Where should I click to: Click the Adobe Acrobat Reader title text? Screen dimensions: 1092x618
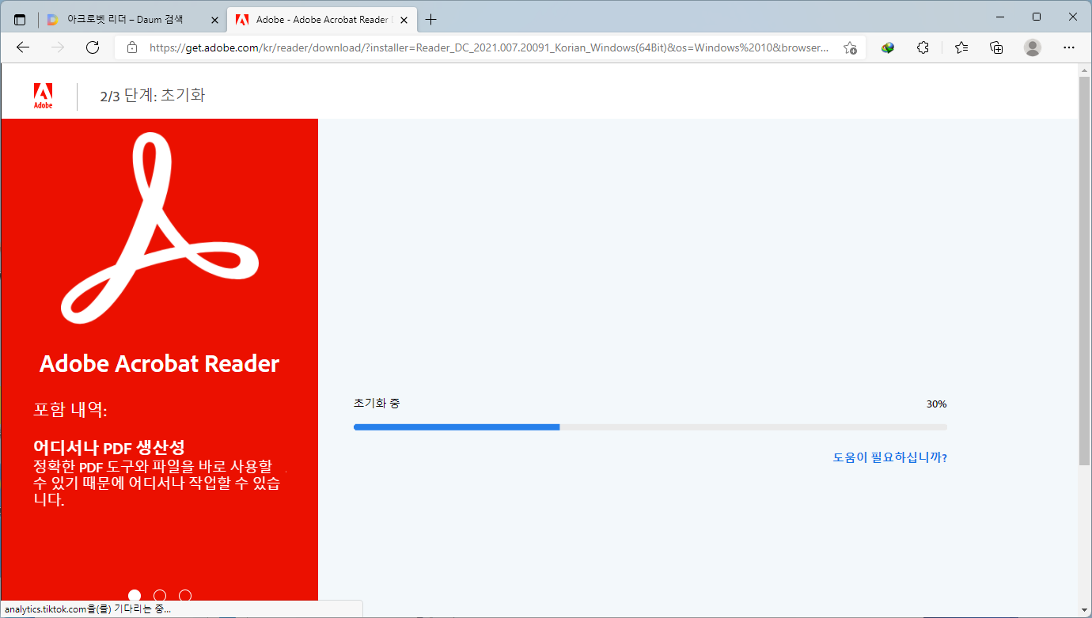pos(160,364)
